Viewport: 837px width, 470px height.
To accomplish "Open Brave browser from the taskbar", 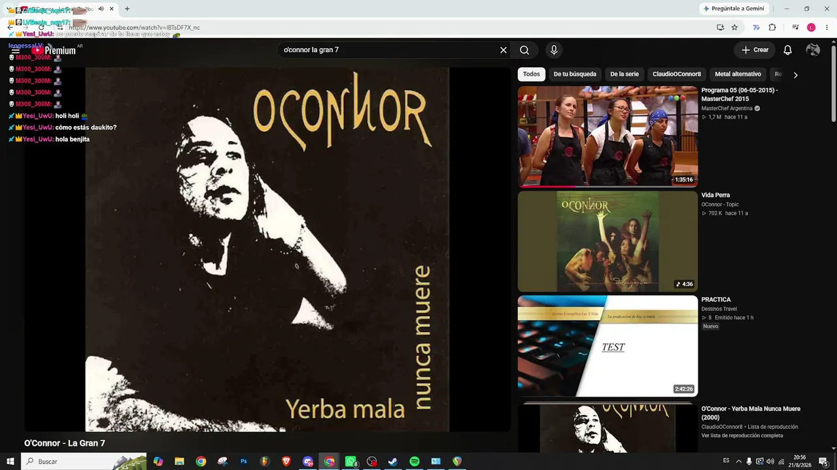I will [x=286, y=462].
